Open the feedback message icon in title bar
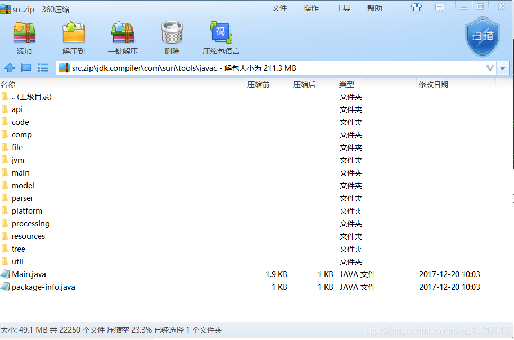Image resolution: width=514 pixels, height=340 pixels. [x=439, y=7]
